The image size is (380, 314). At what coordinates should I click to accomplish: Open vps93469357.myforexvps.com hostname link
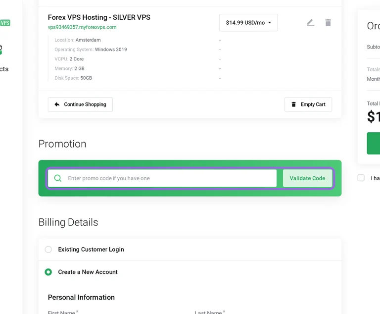tap(82, 27)
